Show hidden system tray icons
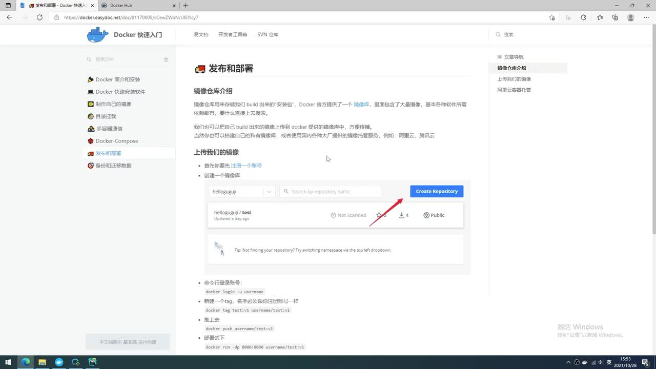 click(x=568, y=362)
